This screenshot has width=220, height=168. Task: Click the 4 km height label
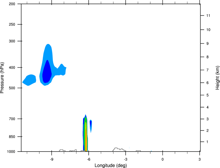208,107
